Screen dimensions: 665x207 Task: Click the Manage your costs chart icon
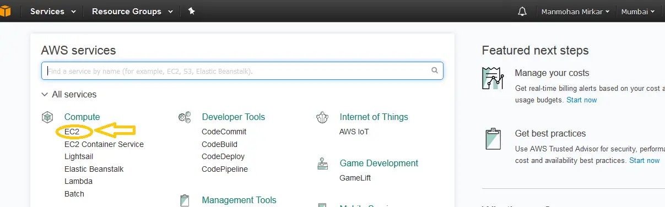(493, 78)
